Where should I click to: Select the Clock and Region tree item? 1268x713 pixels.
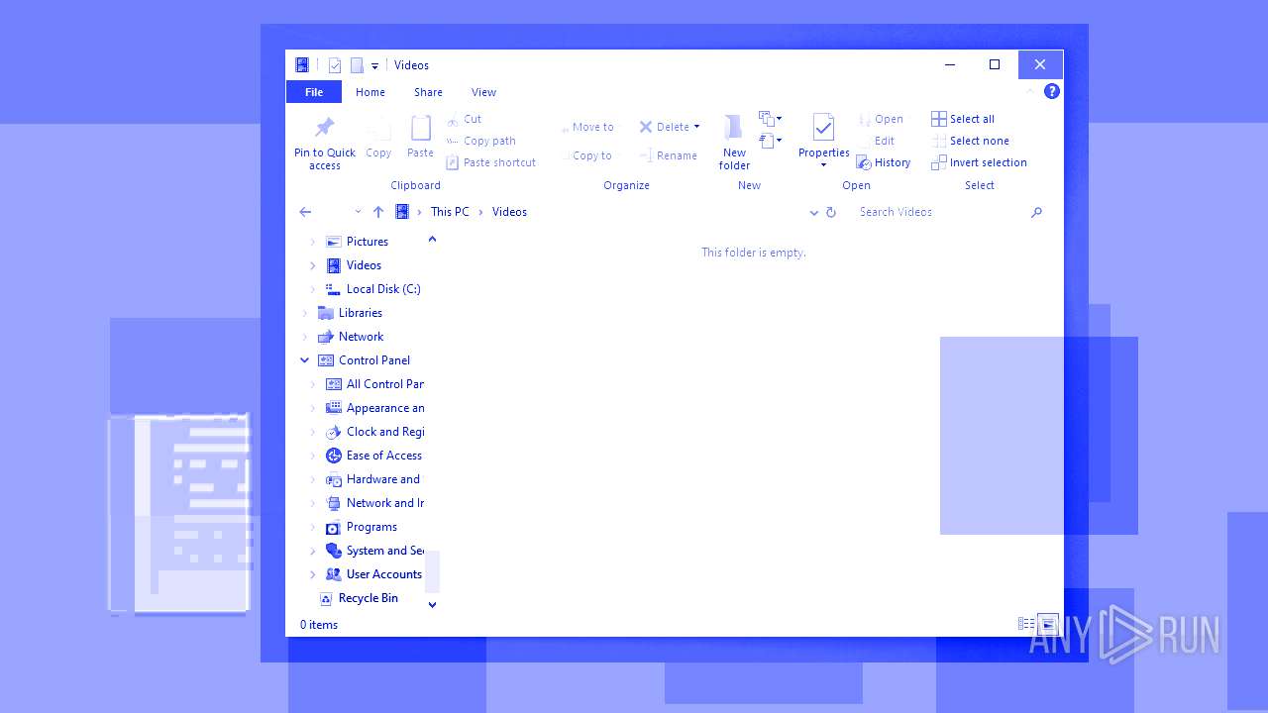(385, 432)
